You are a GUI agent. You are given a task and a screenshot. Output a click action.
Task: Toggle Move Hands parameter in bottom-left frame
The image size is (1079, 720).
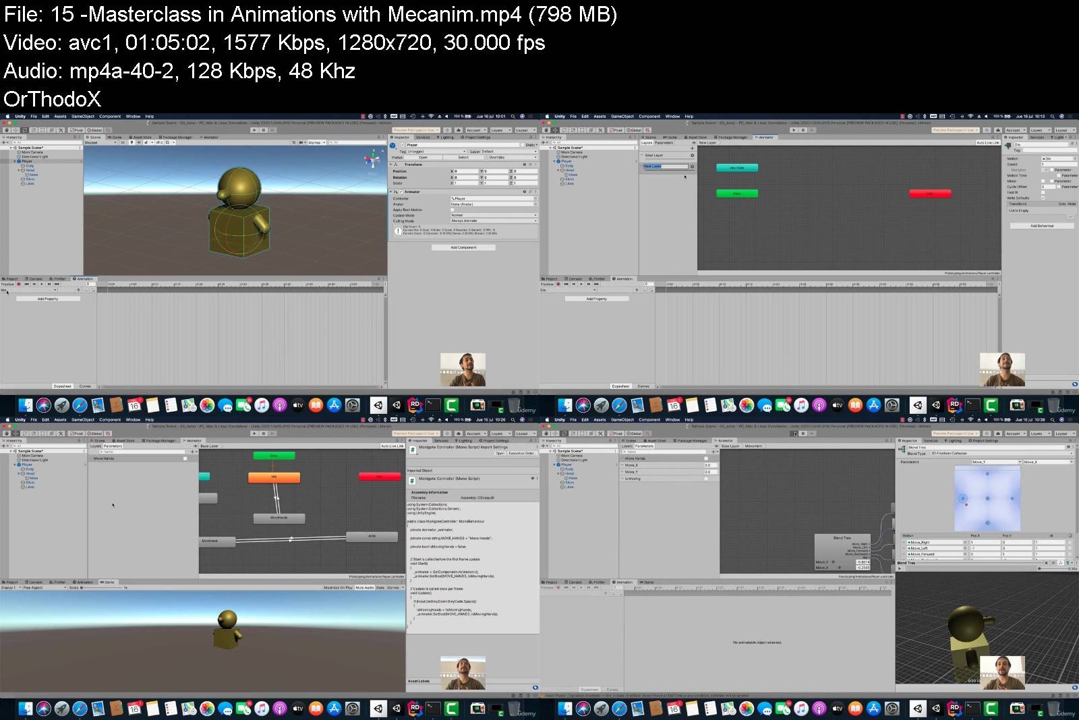pos(185,459)
